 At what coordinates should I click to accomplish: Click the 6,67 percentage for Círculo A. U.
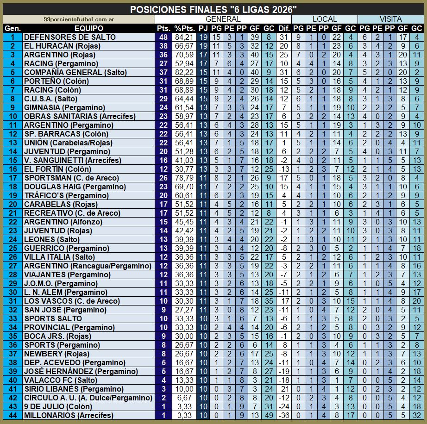click(184, 398)
